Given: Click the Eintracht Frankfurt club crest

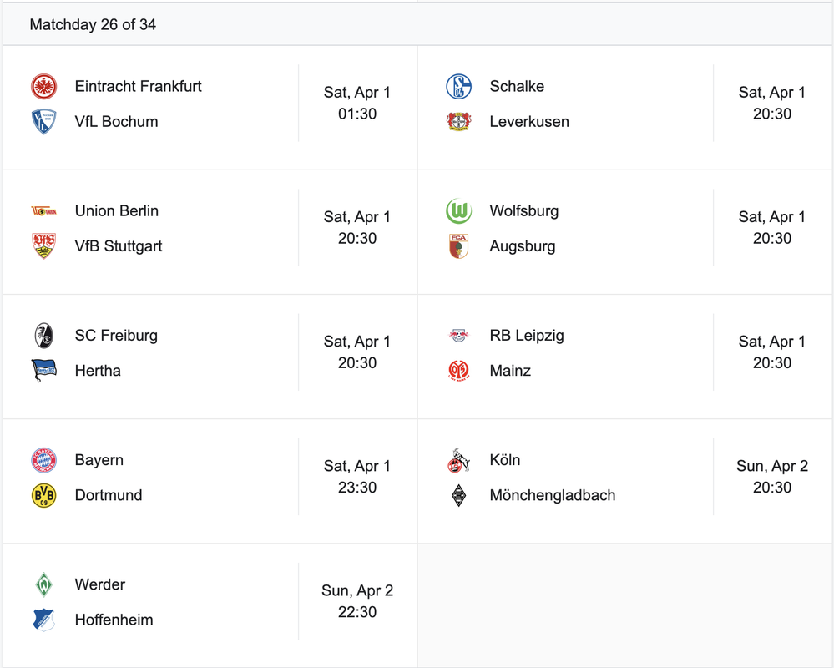Looking at the screenshot, I should click(43, 86).
